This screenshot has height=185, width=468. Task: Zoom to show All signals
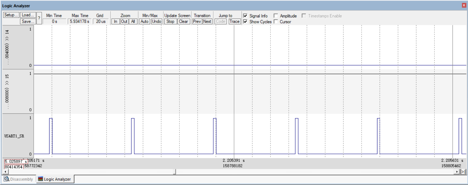pyautogui.click(x=133, y=21)
